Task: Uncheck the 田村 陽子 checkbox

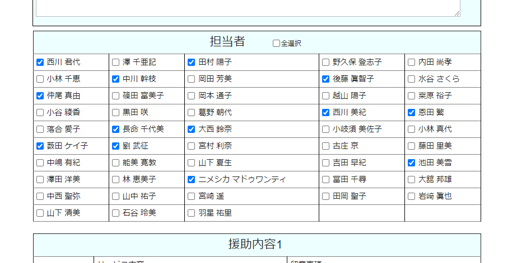Action: [191, 63]
